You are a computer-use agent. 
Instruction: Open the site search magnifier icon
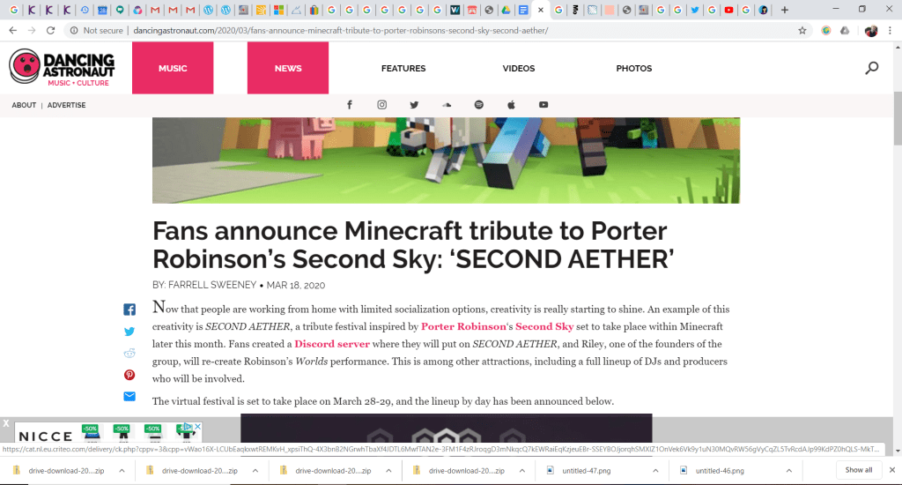[871, 68]
